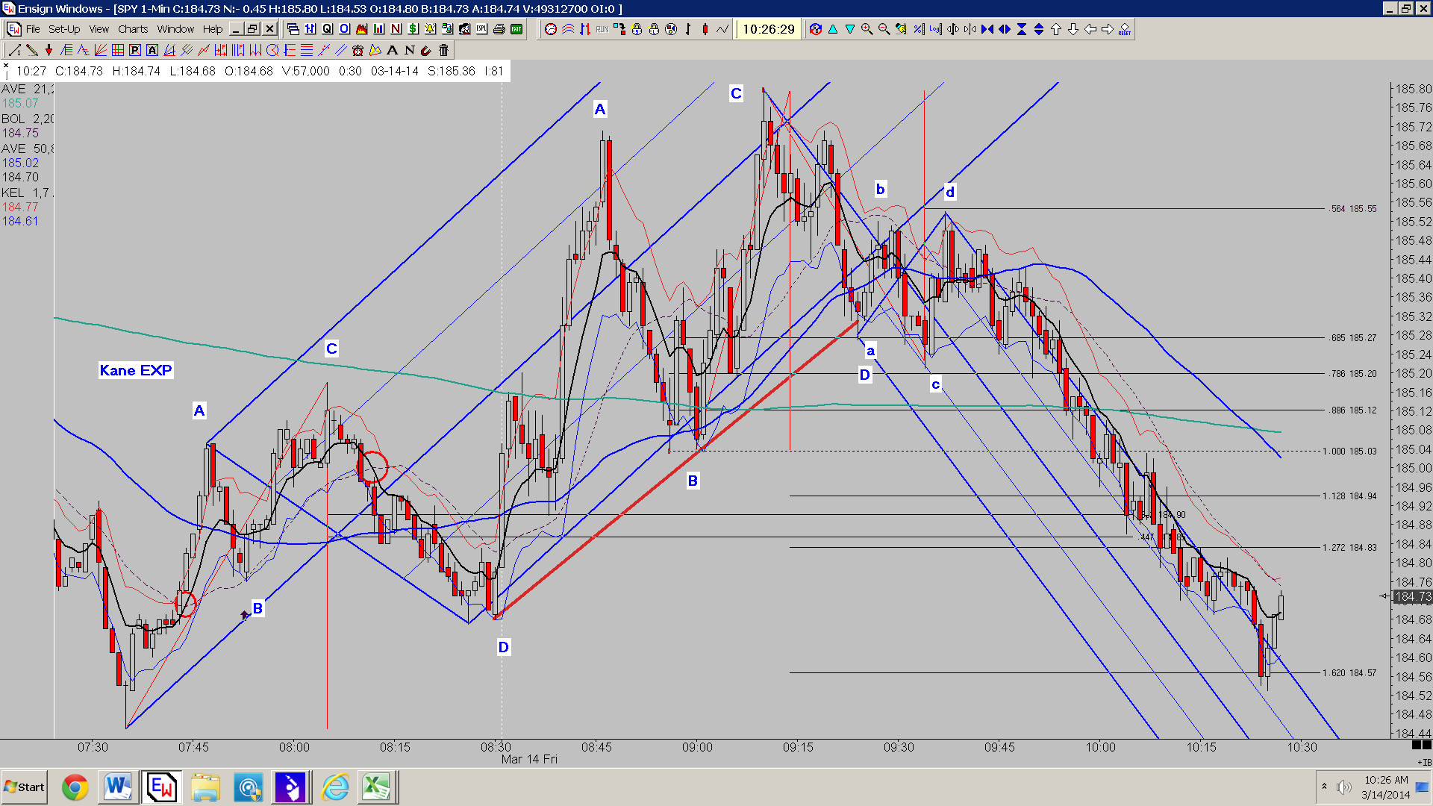Open the fire hot list icon
1433x806 pixels.
click(361, 29)
